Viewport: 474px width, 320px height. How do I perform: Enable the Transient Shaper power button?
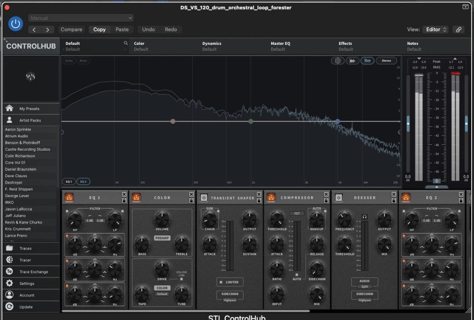click(204, 198)
